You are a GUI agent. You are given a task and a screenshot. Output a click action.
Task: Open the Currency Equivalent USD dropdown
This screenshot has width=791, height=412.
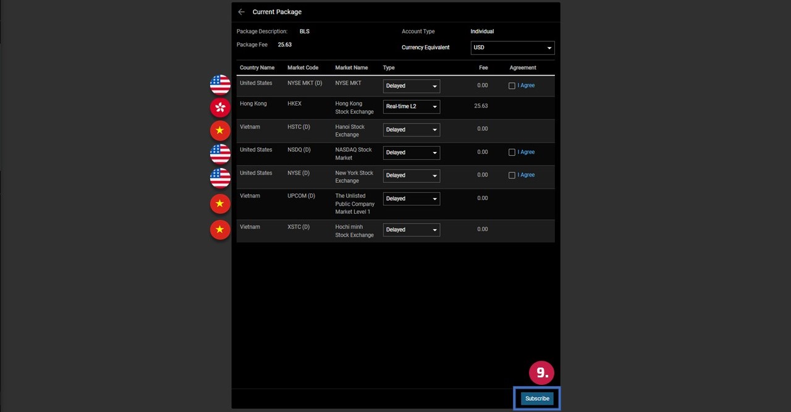[512, 48]
